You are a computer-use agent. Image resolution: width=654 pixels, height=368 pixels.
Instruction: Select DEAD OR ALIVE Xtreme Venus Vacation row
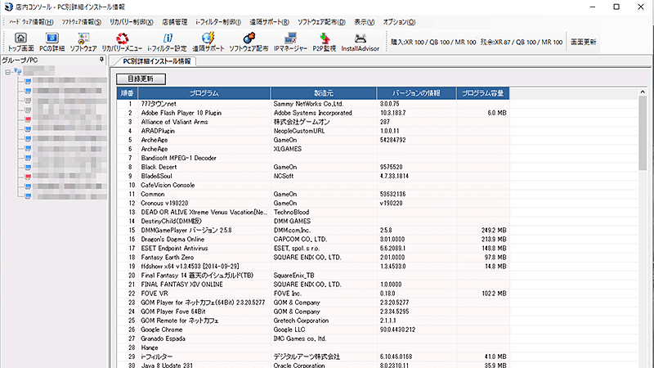313,213
